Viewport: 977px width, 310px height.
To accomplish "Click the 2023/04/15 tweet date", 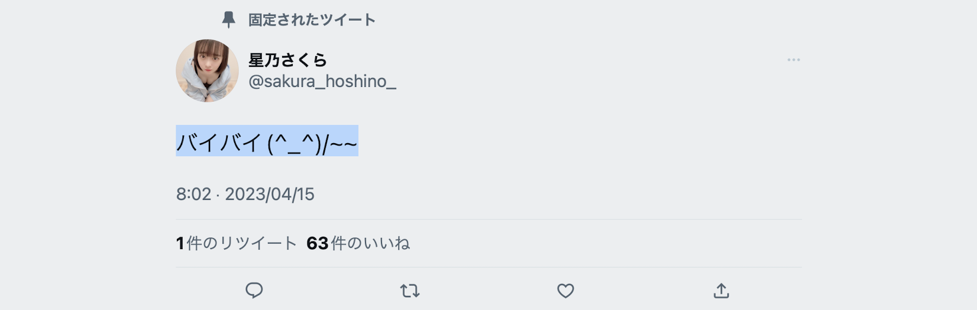I will point(270,194).
